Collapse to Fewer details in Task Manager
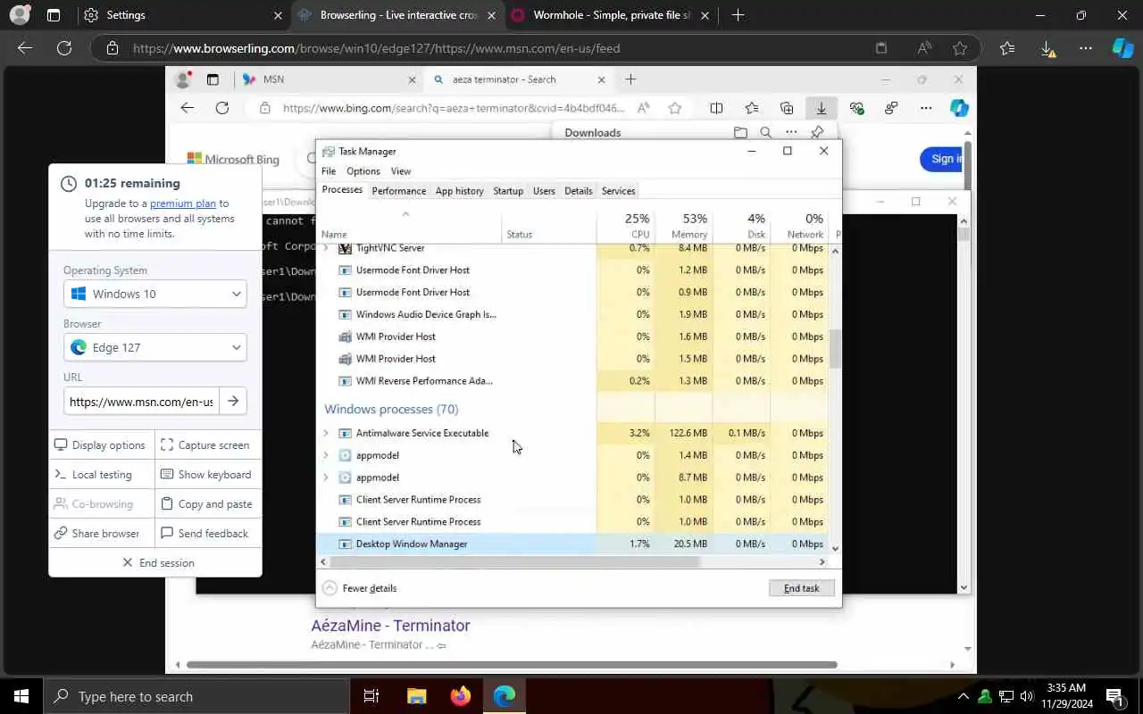This screenshot has height=714, width=1143. pyautogui.click(x=360, y=588)
